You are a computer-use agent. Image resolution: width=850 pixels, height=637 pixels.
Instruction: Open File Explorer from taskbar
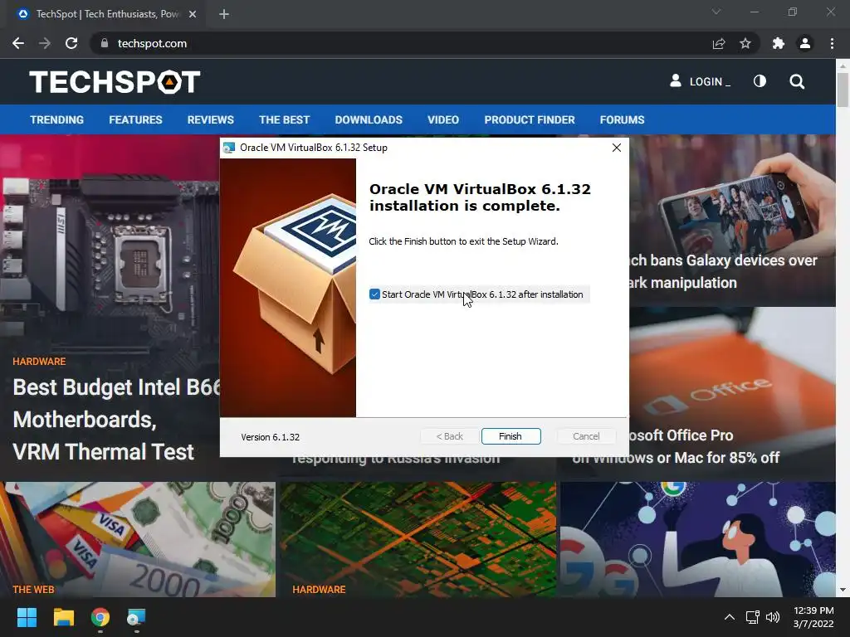coord(63,617)
